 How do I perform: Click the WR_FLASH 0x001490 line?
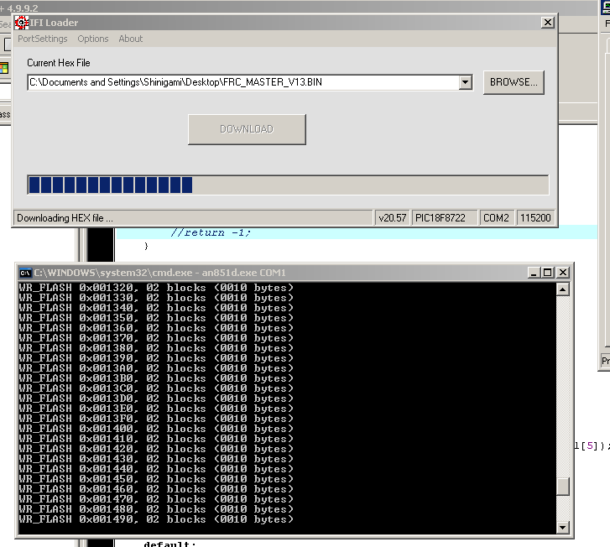(x=156, y=519)
